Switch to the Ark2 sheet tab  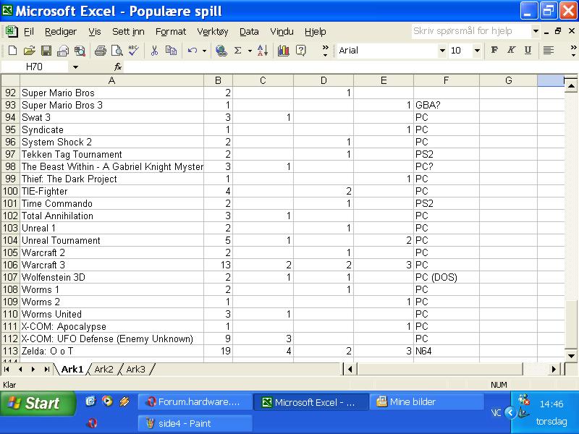pyautogui.click(x=103, y=369)
